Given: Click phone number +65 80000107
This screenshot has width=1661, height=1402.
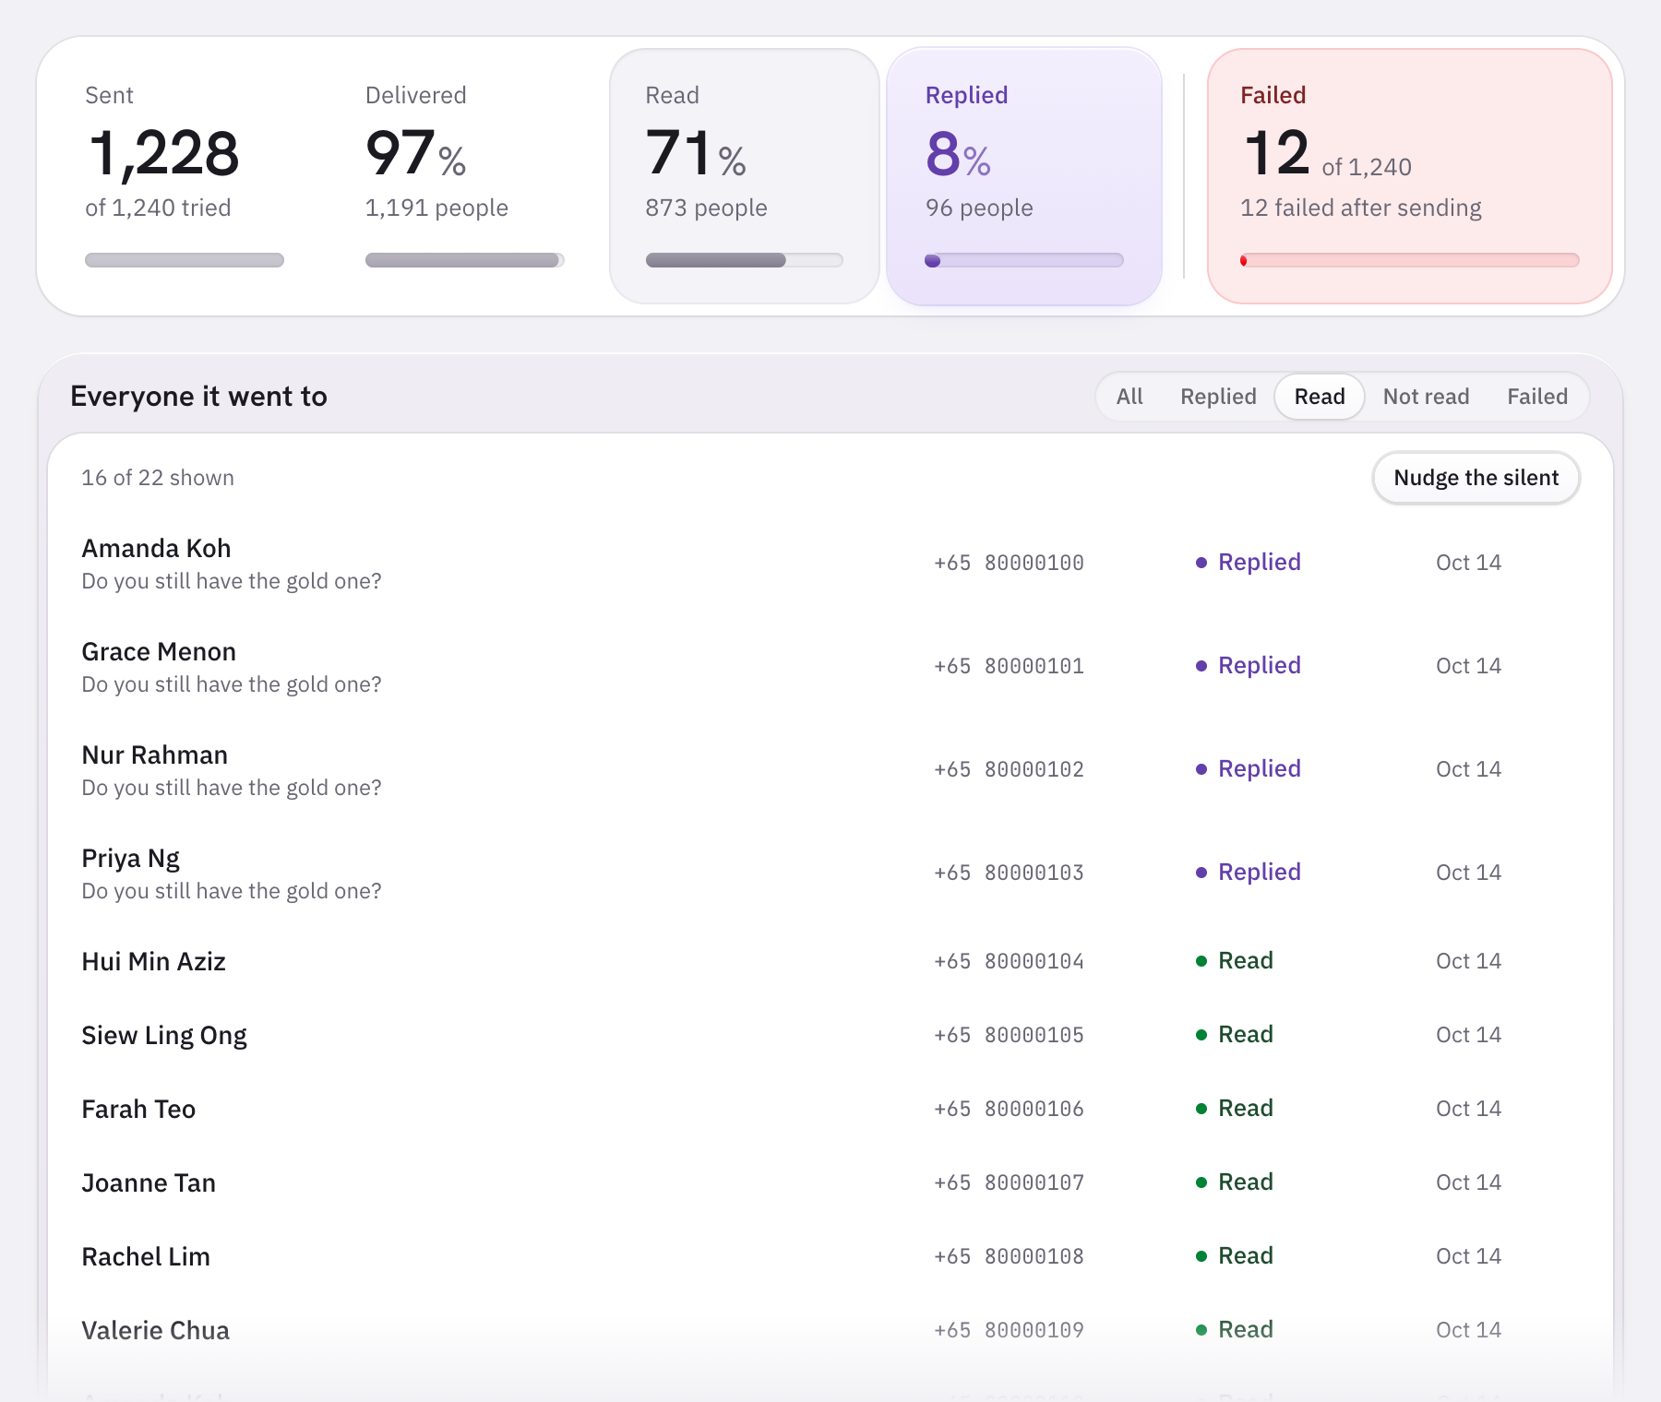Looking at the screenshot, I should click(x=1009, y=1182).
